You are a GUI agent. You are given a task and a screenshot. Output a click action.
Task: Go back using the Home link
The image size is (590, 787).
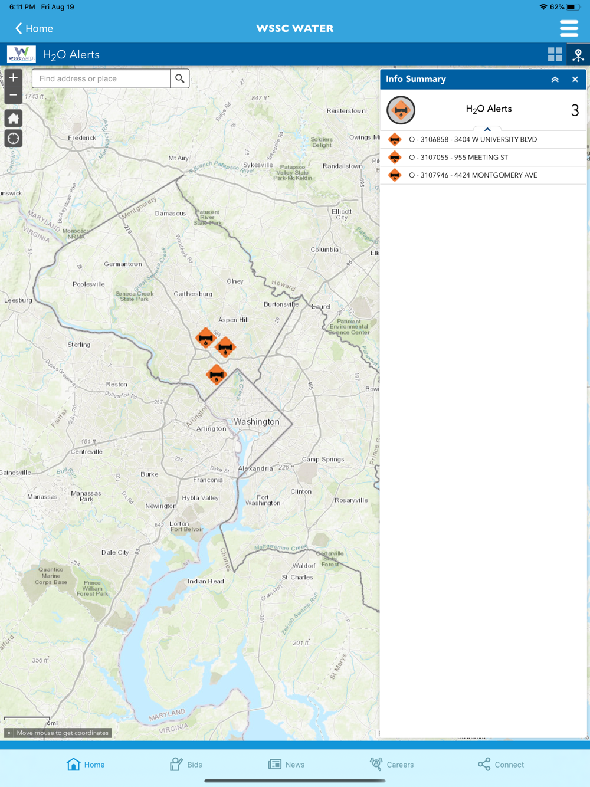(x=34, y=28)
